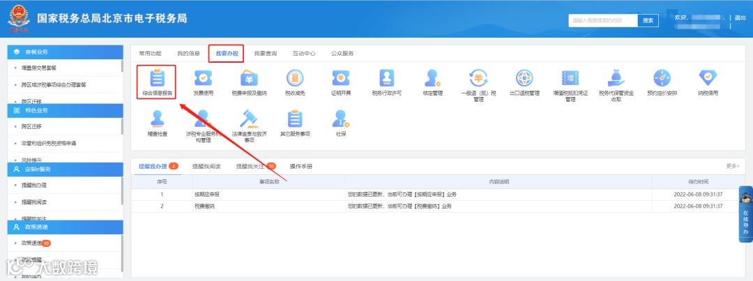Open 非营利组织免税资格申请 sidebar item

[49, 143]
